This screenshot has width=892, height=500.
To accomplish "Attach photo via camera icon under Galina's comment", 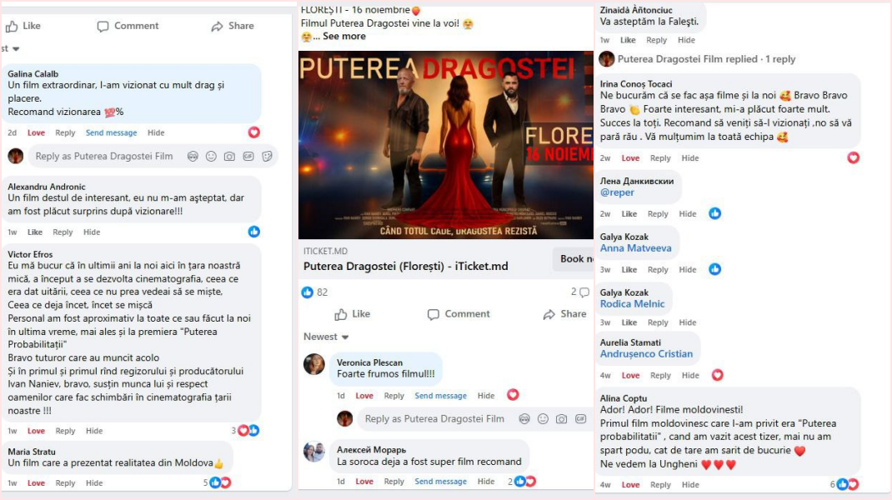I will tap(229, 156).
